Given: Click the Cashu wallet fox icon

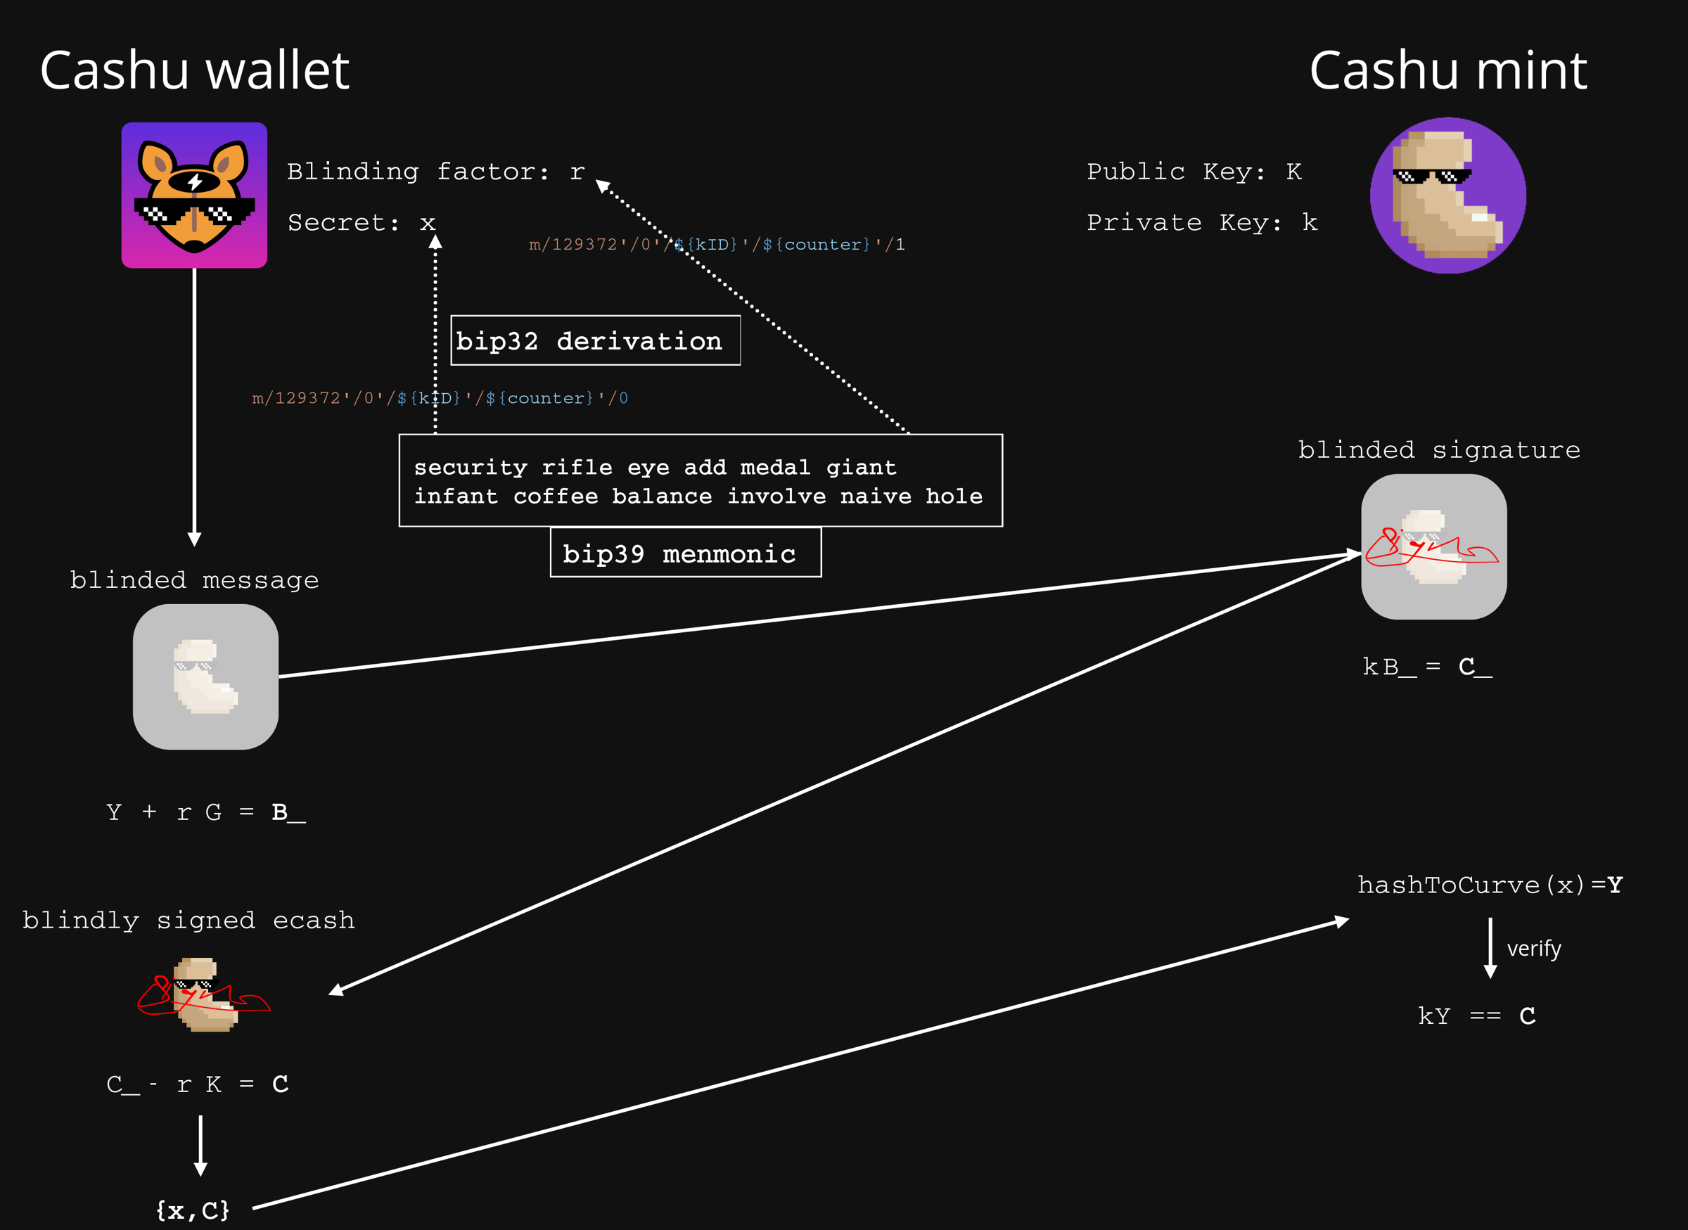Looking at the screenshot, I should [x=194, y=195].
